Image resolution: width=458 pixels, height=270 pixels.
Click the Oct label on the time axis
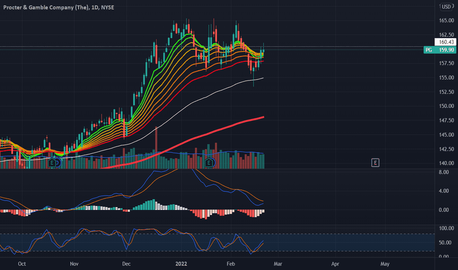22,264
